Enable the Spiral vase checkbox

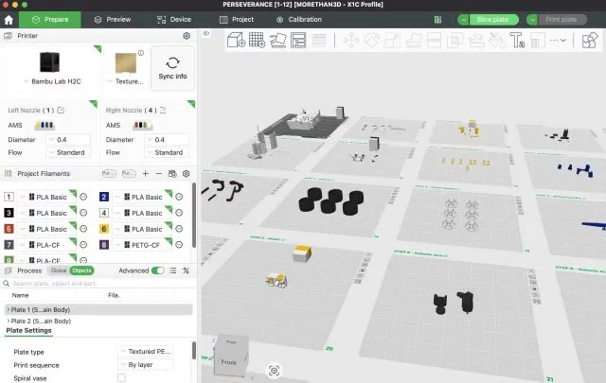[x=121, y=377]
